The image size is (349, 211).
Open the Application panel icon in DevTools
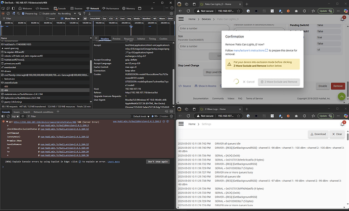pos(140,9)
